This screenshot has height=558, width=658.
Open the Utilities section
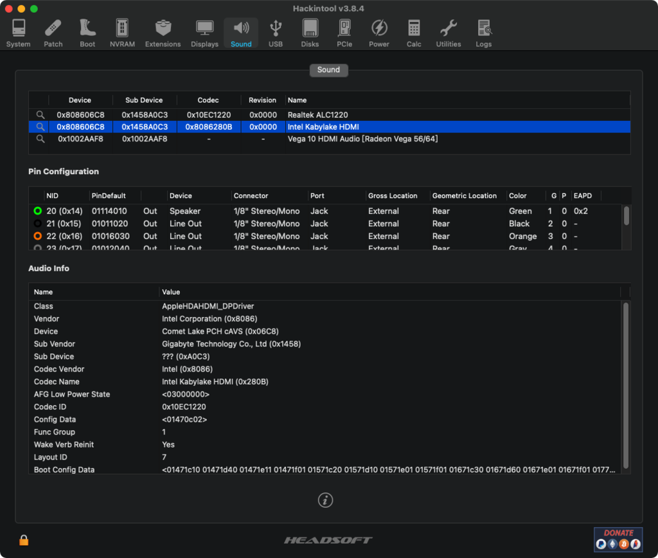click(448, 33)
